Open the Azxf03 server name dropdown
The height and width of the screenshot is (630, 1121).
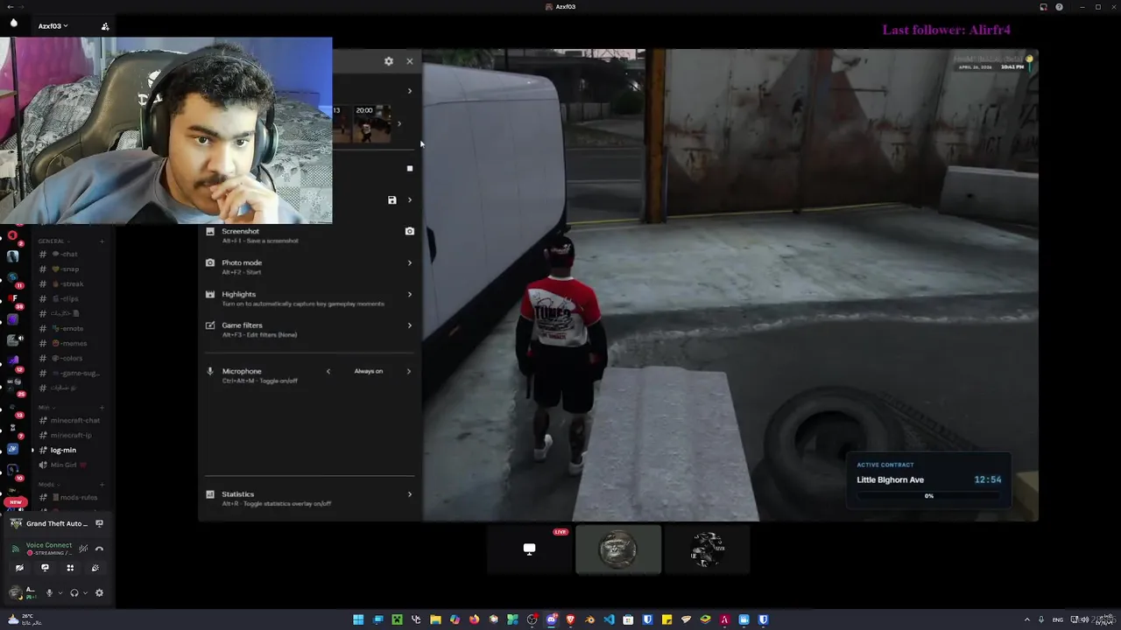tap(53, 26)
